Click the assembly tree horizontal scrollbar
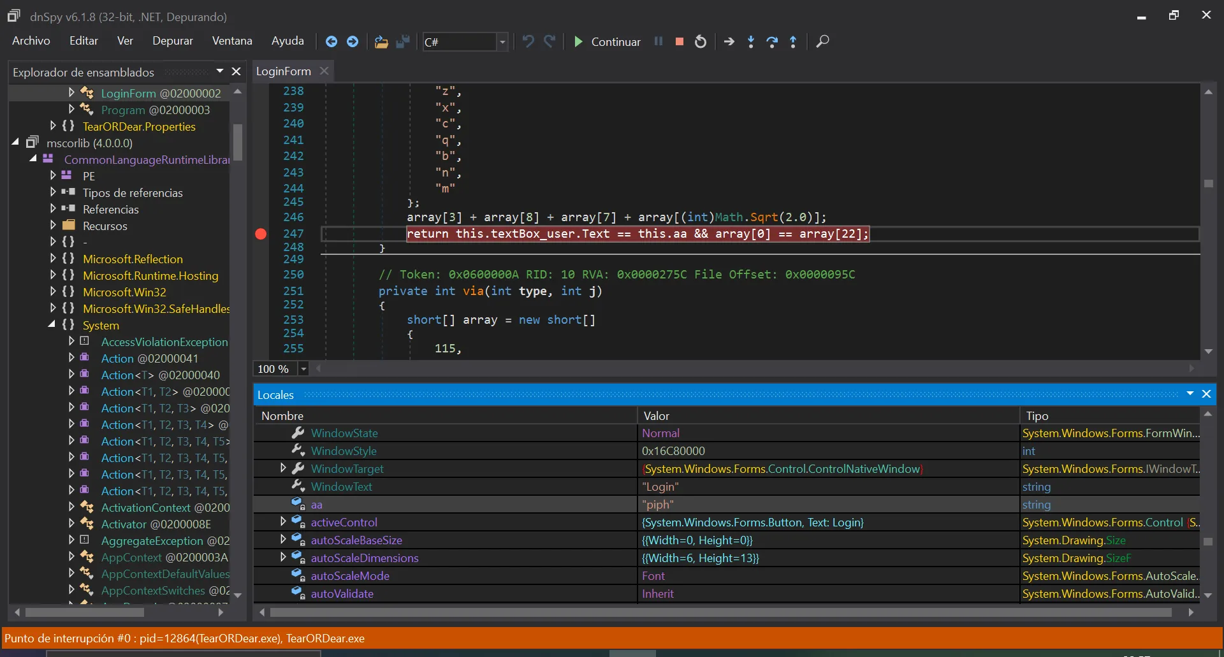Viewport: 1224px width, 657px height. (84, 612)
